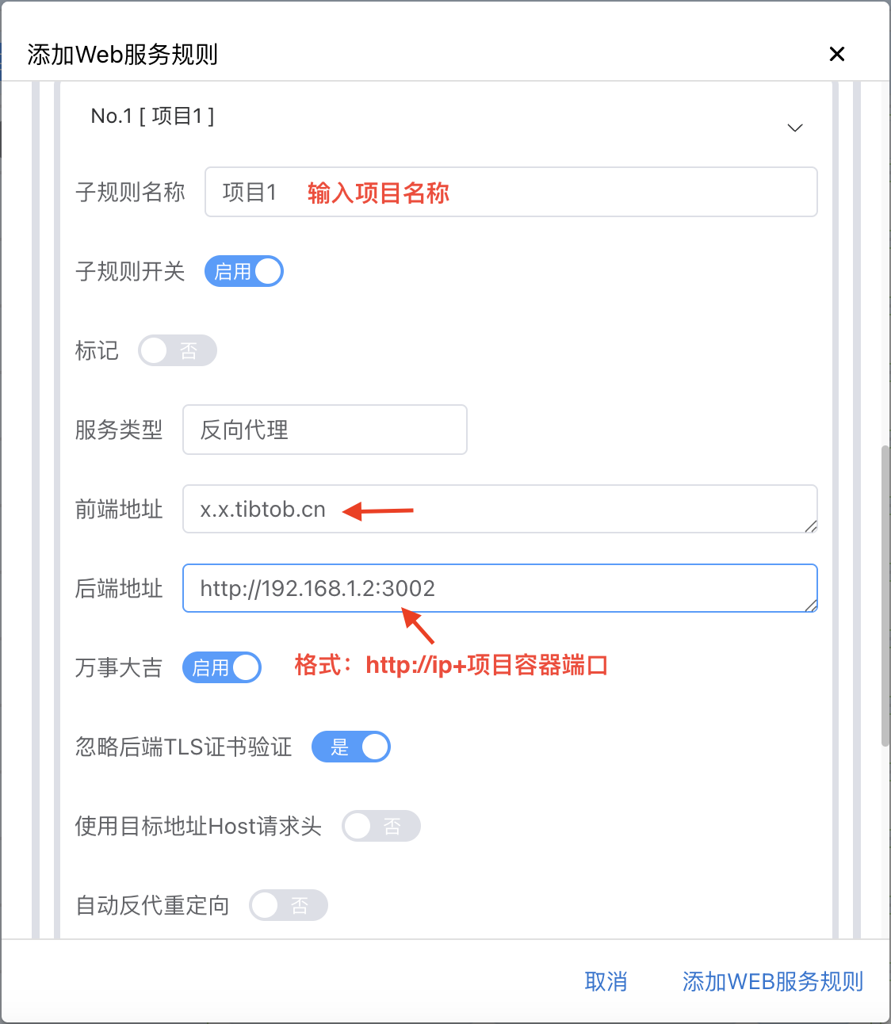Open the 服务类型 dropdown
Viewport: 891px width, 1024px height.
(x=324, y=430)
